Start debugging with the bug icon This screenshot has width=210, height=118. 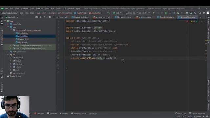[166, 13]
